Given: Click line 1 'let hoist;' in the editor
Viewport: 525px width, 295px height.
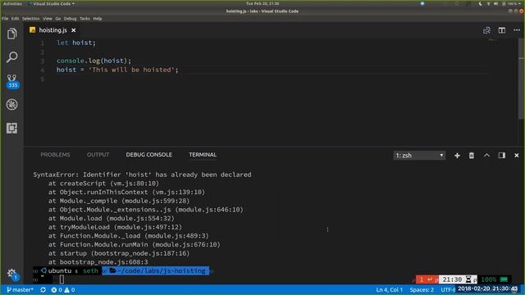Looking at the screenshot, I should click(x=76, y=43).
